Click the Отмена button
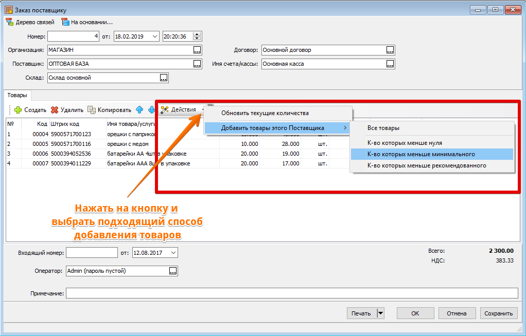 tap(457, 313)
